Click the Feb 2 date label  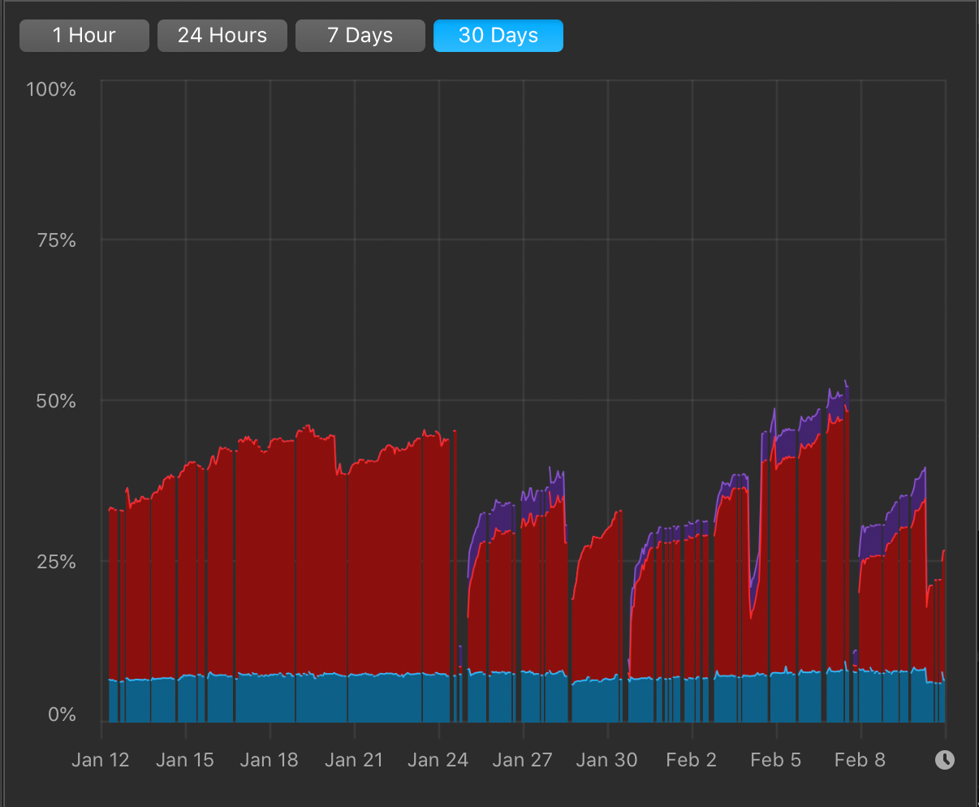point(692,761)
